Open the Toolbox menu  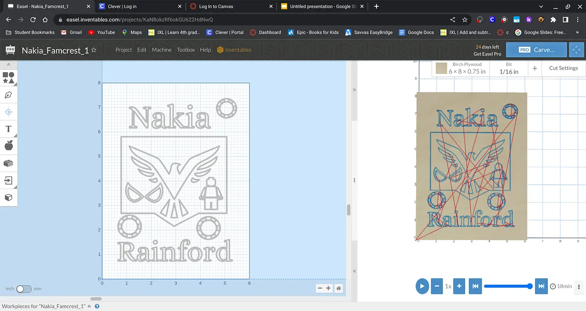(186, 50)
